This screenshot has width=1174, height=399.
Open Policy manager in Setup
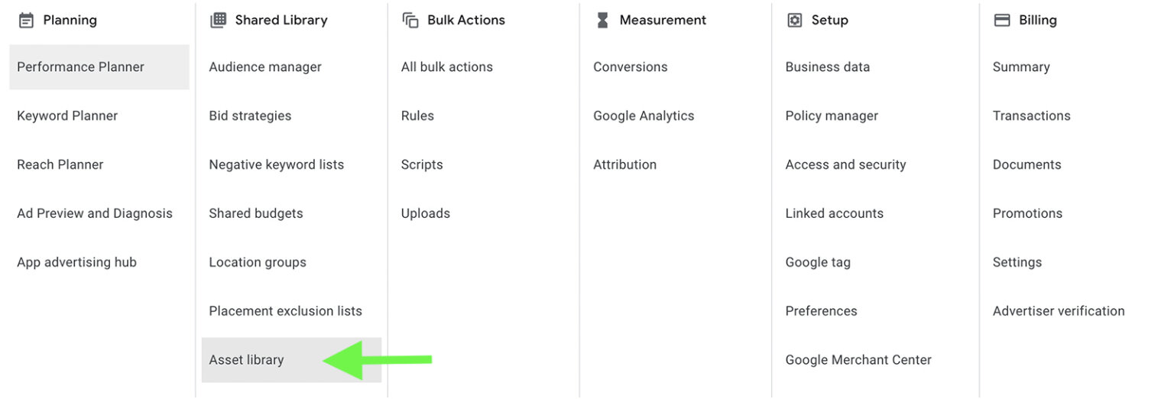[832, 116]
